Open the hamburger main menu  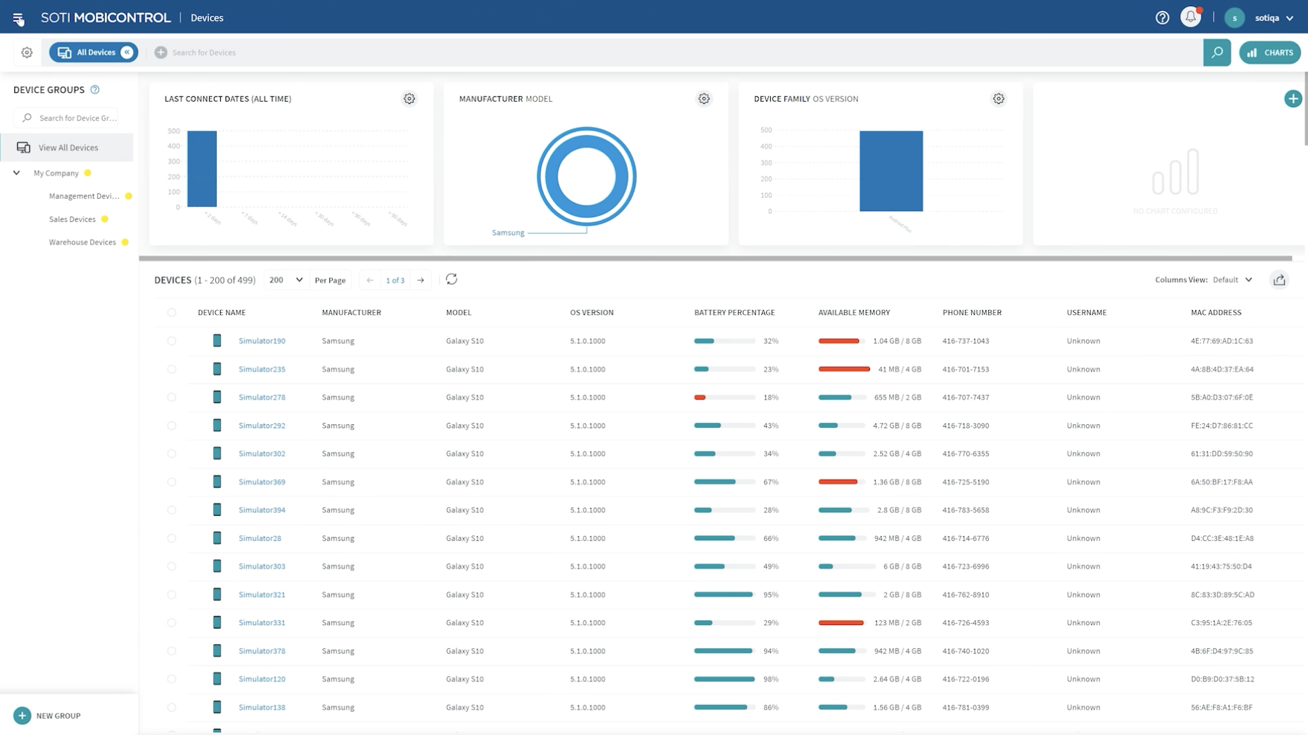(18, 18)
